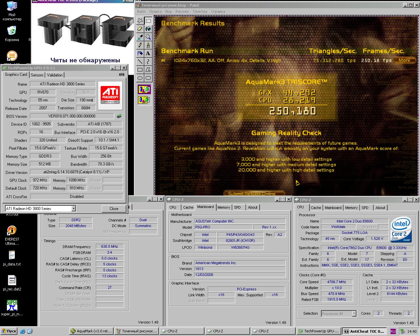Switch to AntiCheat TOC taskbar button

364,331
